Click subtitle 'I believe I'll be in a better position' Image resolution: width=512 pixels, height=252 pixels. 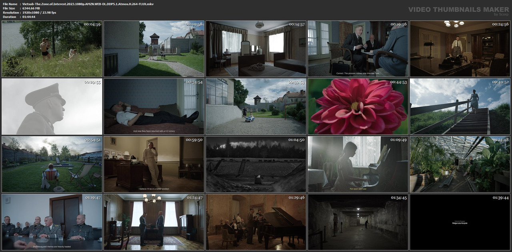coord(154,189)
